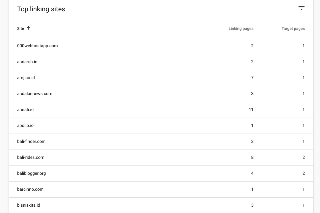Select the annafi.id row
Image resolution: width=320 pixels, height=213 pixels.
[x=25, y=110]
